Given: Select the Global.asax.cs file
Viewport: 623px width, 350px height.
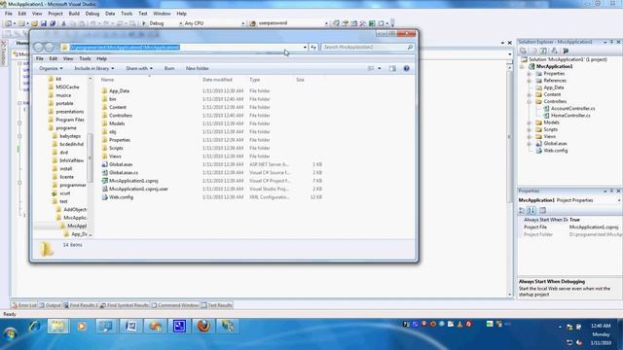Looking at the screenshot, I should pyautogui.click(x=124, y=173).
